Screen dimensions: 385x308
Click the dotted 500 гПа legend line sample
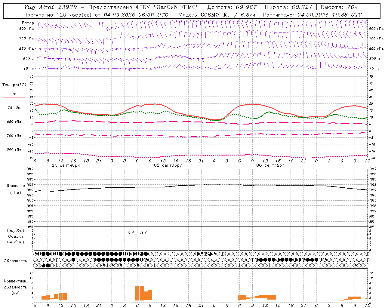coord(13,153)
